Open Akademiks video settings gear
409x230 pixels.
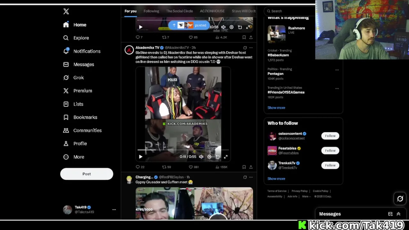point(209,157)
